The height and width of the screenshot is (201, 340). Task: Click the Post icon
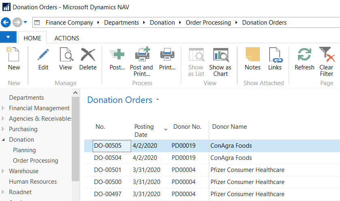[117, 54]
